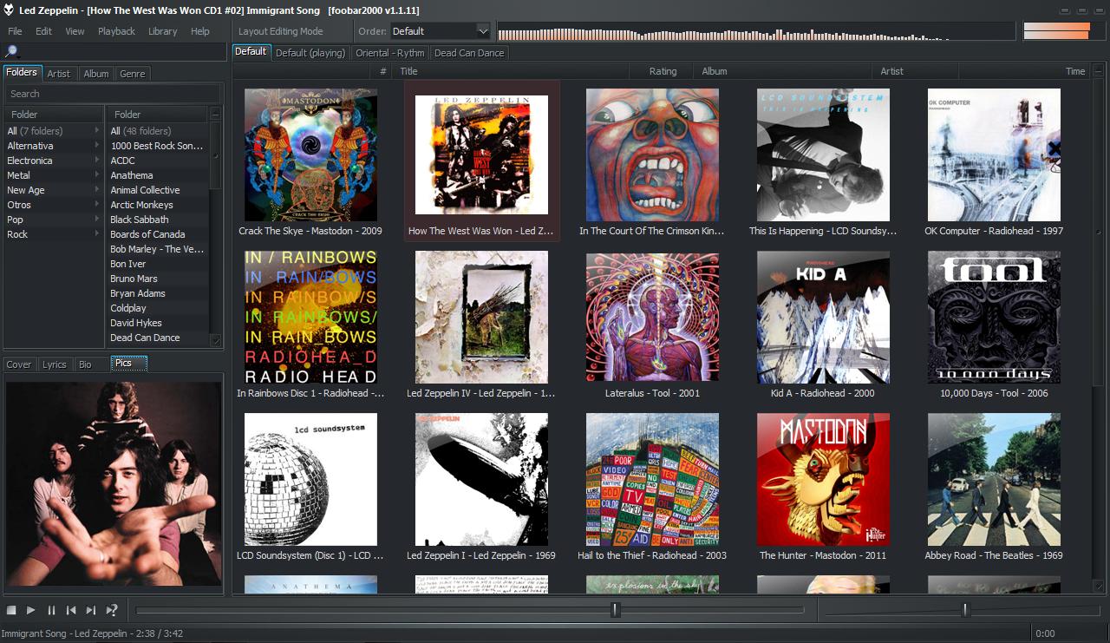1110x643 pixels.
Task: Open OK Computer album cover
Action: (x=994, y=154)
